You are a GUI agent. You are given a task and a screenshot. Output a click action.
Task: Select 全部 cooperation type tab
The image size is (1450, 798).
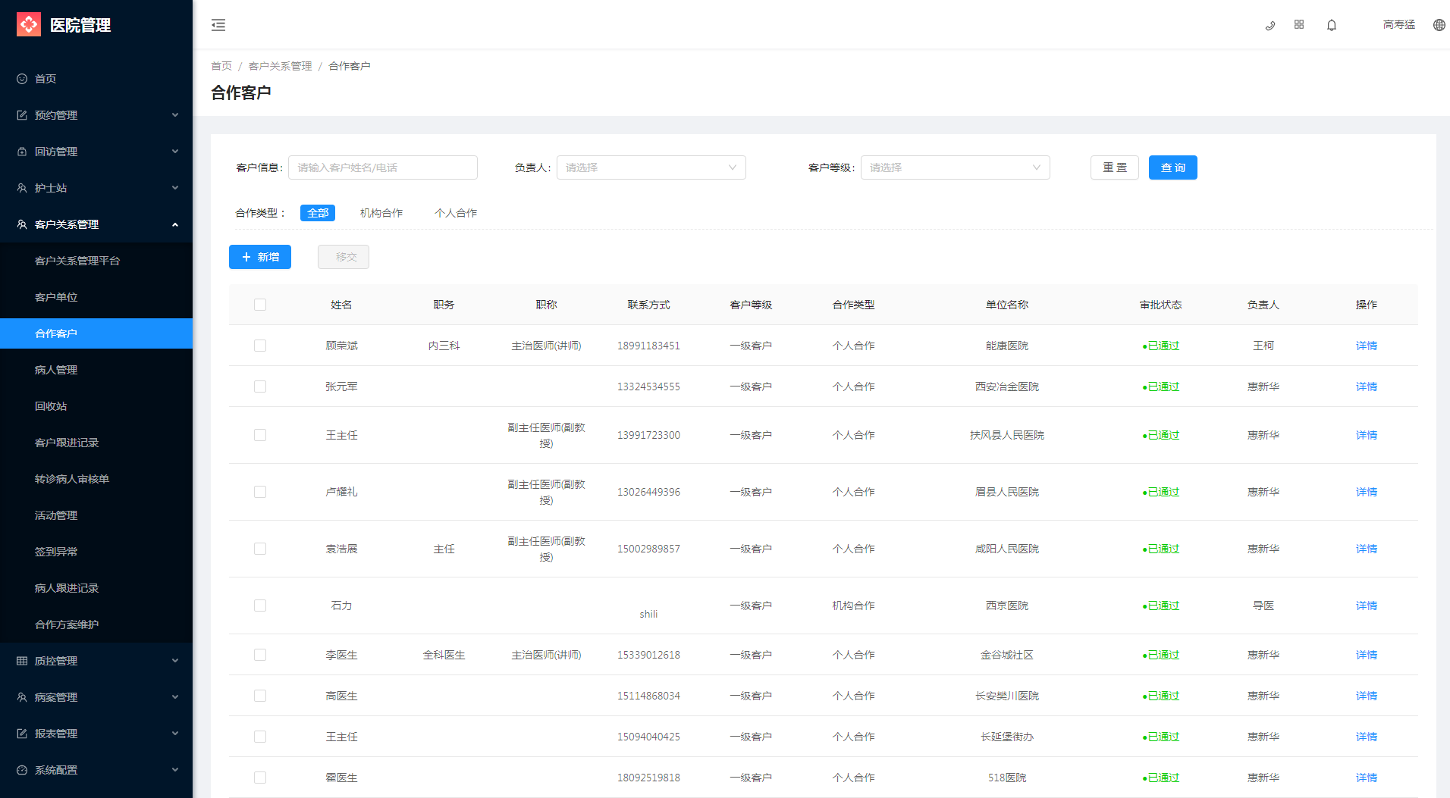pyautogui.click(x=318, y=213)
